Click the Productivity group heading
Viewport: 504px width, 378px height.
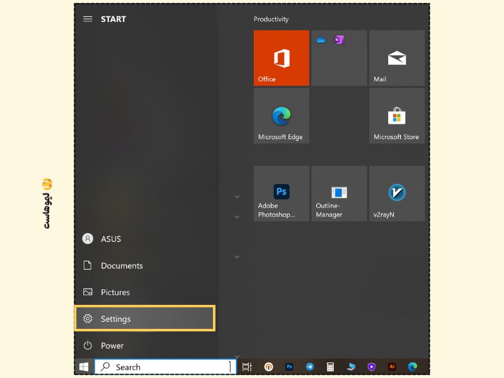(271, 20)
